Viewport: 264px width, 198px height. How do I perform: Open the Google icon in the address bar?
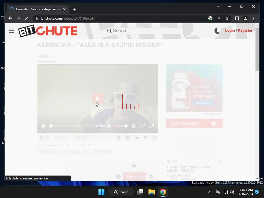pyautogui.click(x=210, y=18)
